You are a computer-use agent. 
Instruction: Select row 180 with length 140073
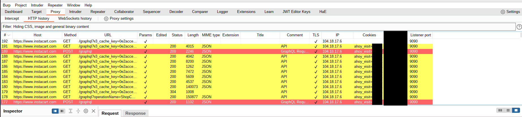[x=216, y=87]
